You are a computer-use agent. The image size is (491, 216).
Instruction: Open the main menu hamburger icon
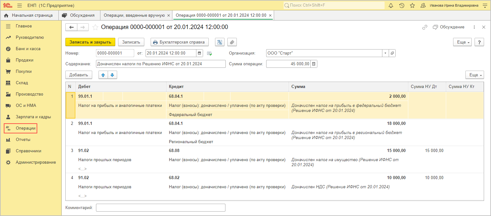[x=20, y=5]
